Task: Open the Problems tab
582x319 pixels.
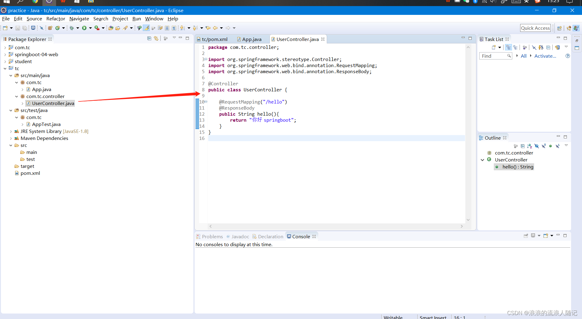Action: pyautogui.click(x=209, y=236)
